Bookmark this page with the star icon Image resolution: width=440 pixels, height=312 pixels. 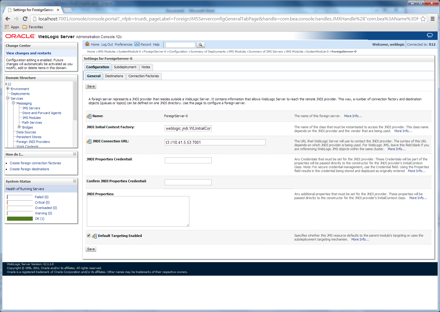click(x=423, y=19)
